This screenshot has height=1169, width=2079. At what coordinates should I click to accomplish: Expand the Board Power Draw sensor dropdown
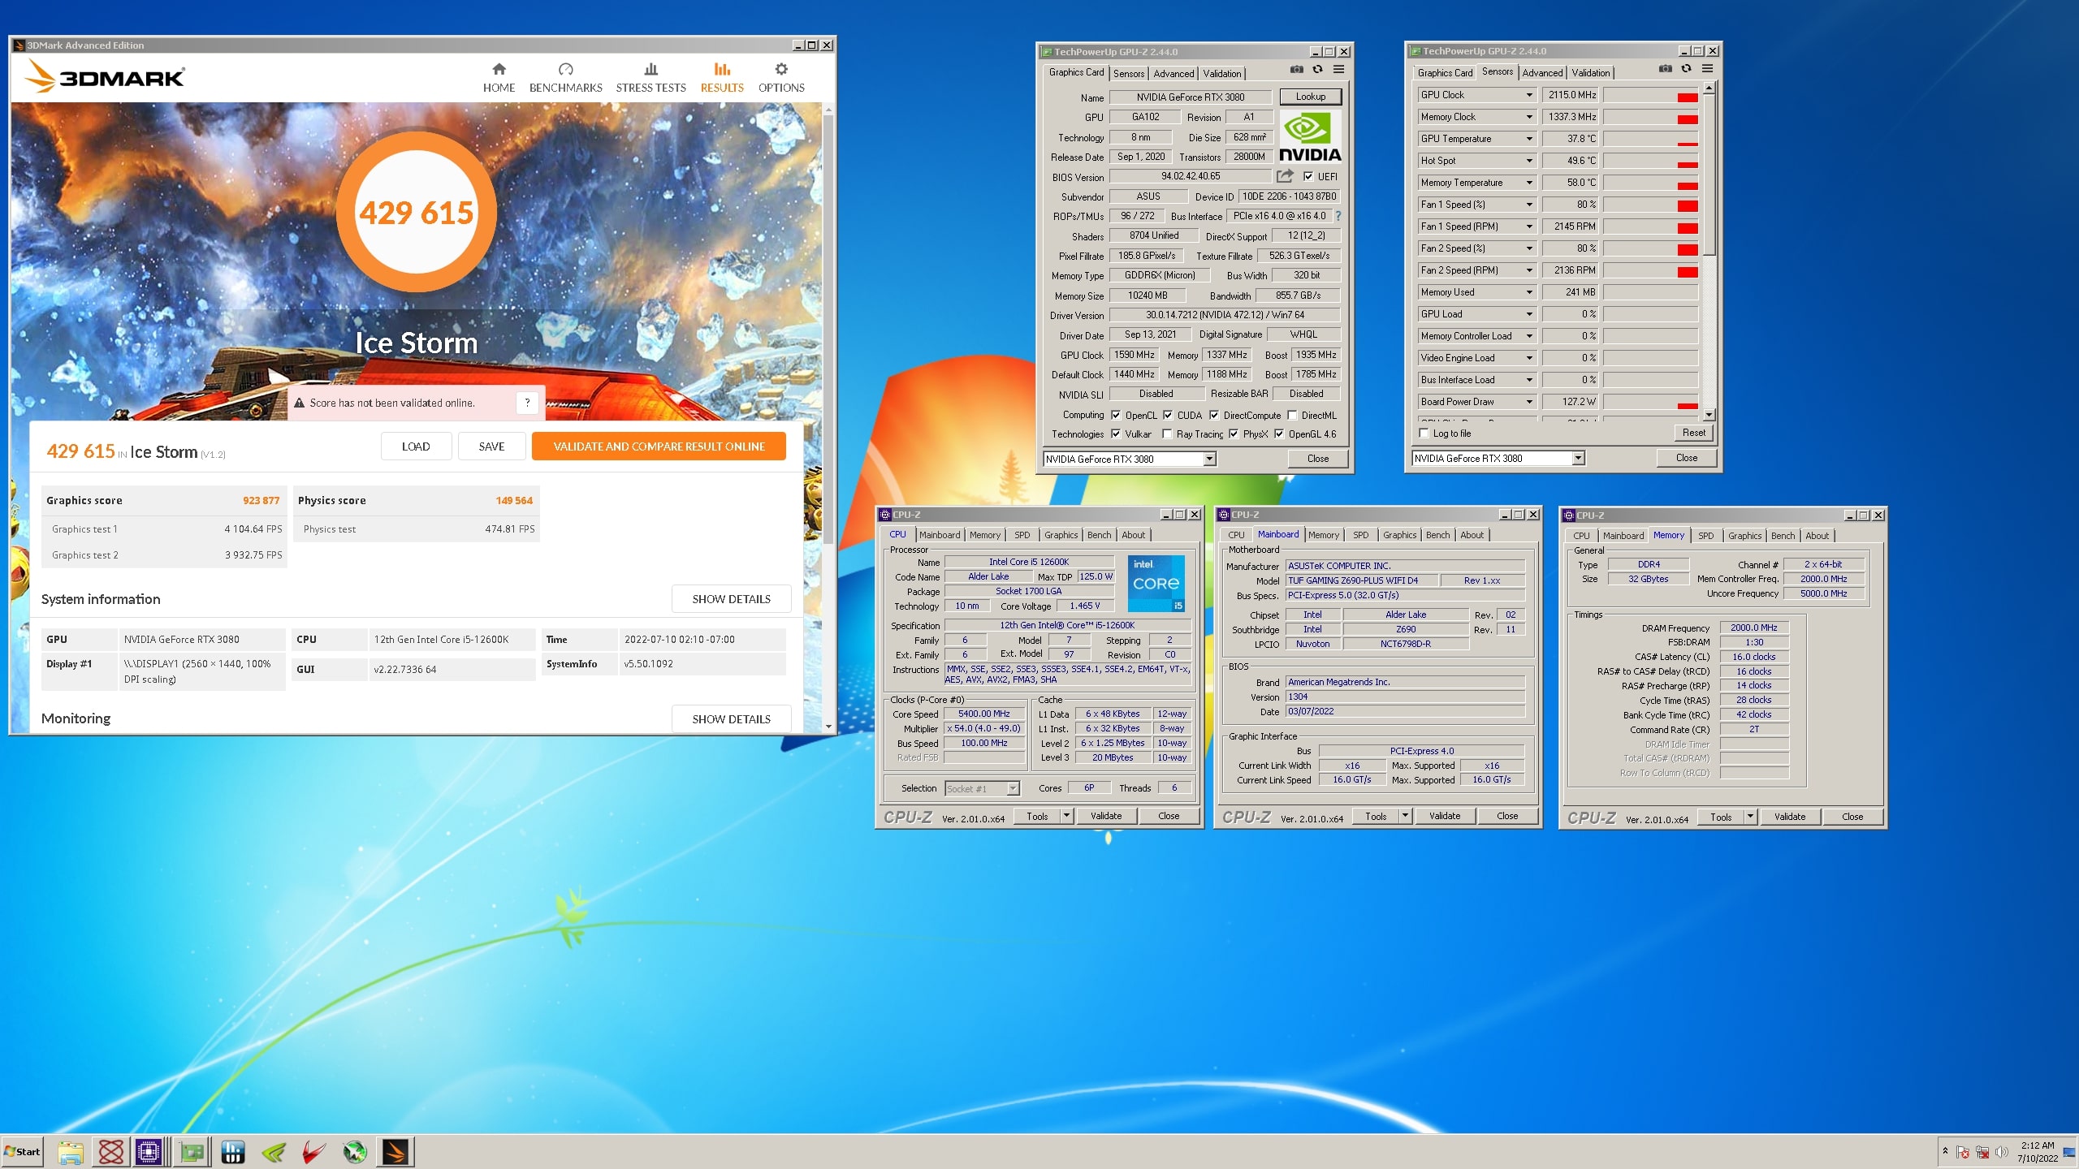coord(1529,402)
